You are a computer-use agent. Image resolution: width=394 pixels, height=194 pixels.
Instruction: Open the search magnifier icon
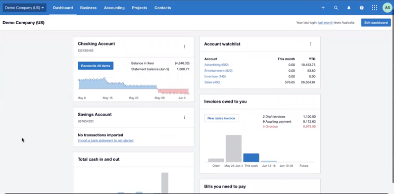point(336,8)
